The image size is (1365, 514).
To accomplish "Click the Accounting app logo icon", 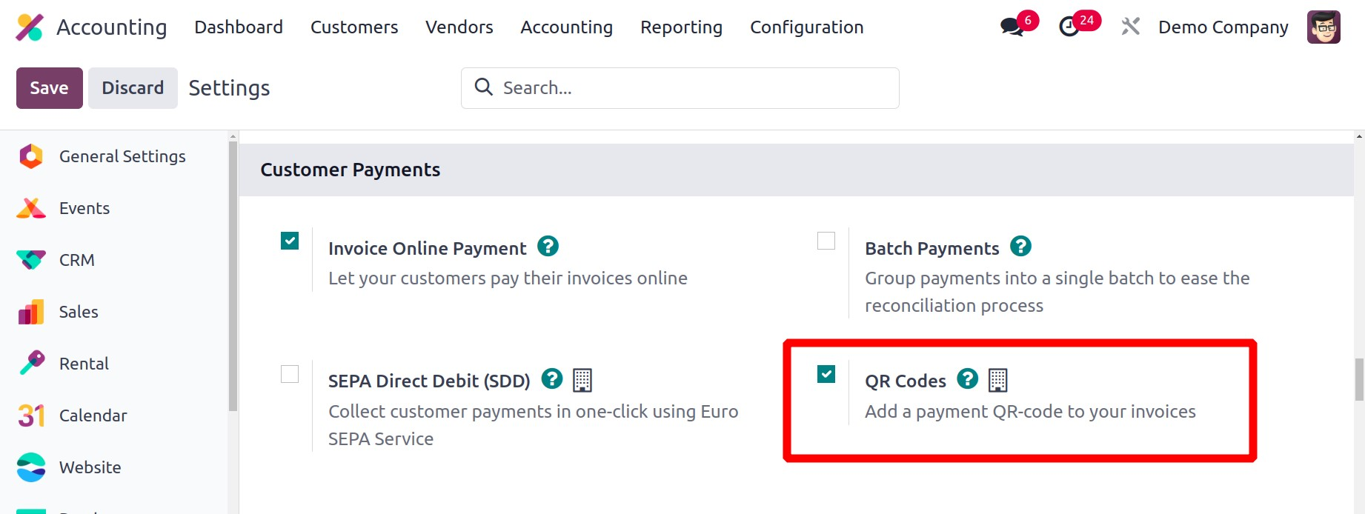I will 30,27.
